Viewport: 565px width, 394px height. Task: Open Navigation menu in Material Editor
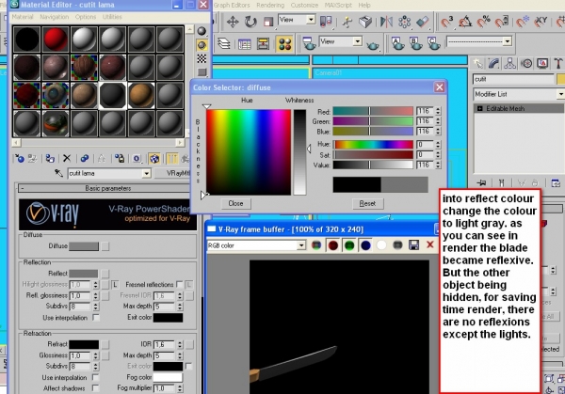[54, 17]
